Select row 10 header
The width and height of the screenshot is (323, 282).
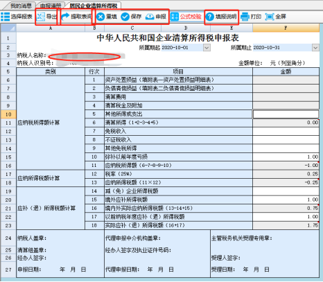click(8, 114)
